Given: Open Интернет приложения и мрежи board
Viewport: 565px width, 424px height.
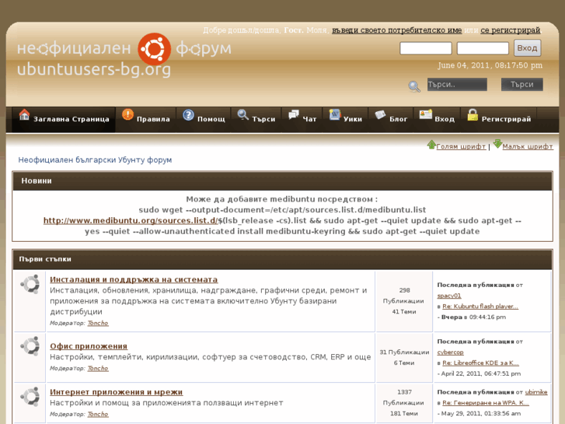Looking at the screenshot, I should pos(116,392).
